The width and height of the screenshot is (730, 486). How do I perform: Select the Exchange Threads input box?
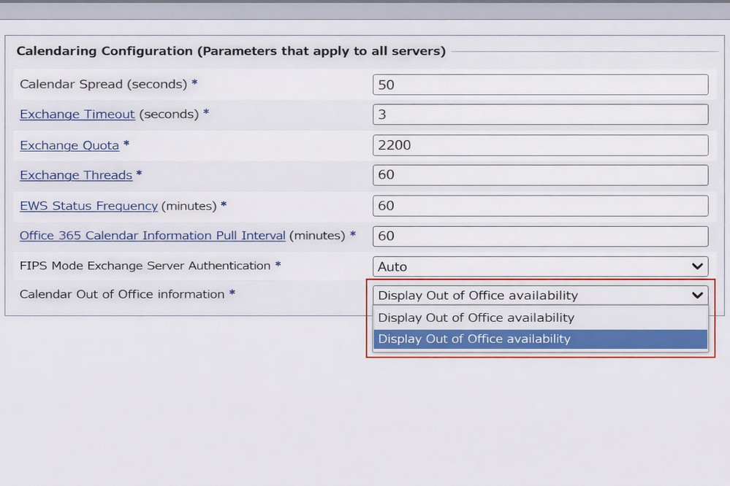click(x=540, y=175)
